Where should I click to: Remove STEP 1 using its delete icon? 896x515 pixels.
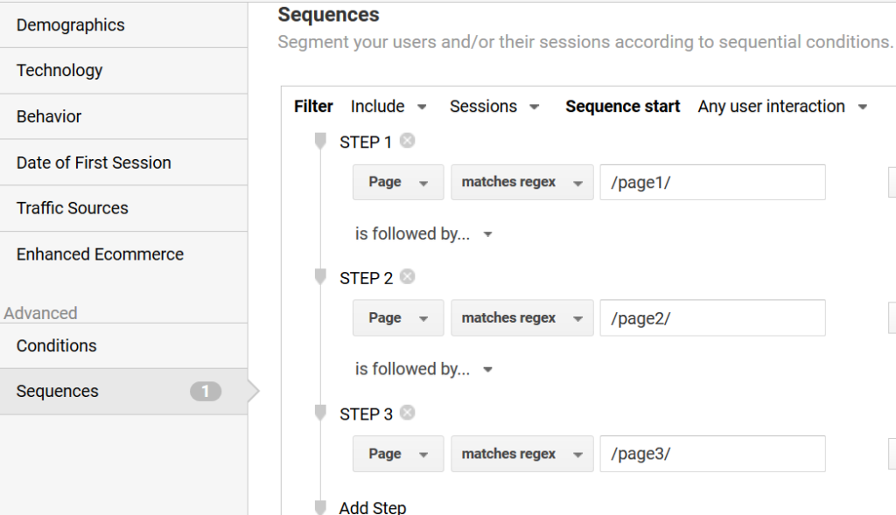(x=407, y=141)
